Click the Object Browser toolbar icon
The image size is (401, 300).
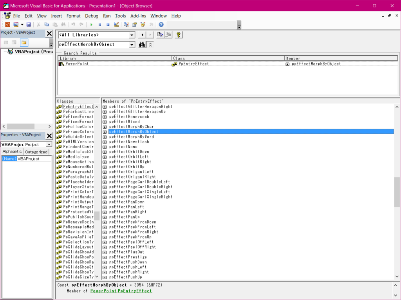(x=143, y=25)
